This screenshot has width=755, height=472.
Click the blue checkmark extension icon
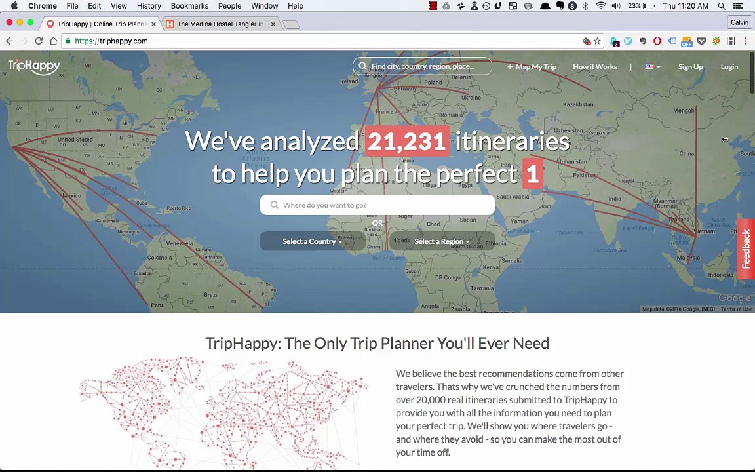(x=628, y=41)
